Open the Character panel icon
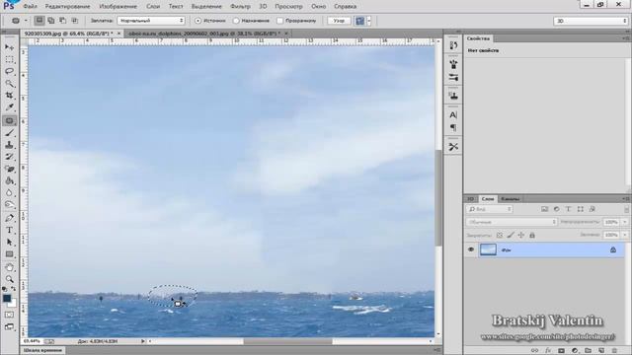The width and height of the screenshot is (632, 355). click(453, 115)
